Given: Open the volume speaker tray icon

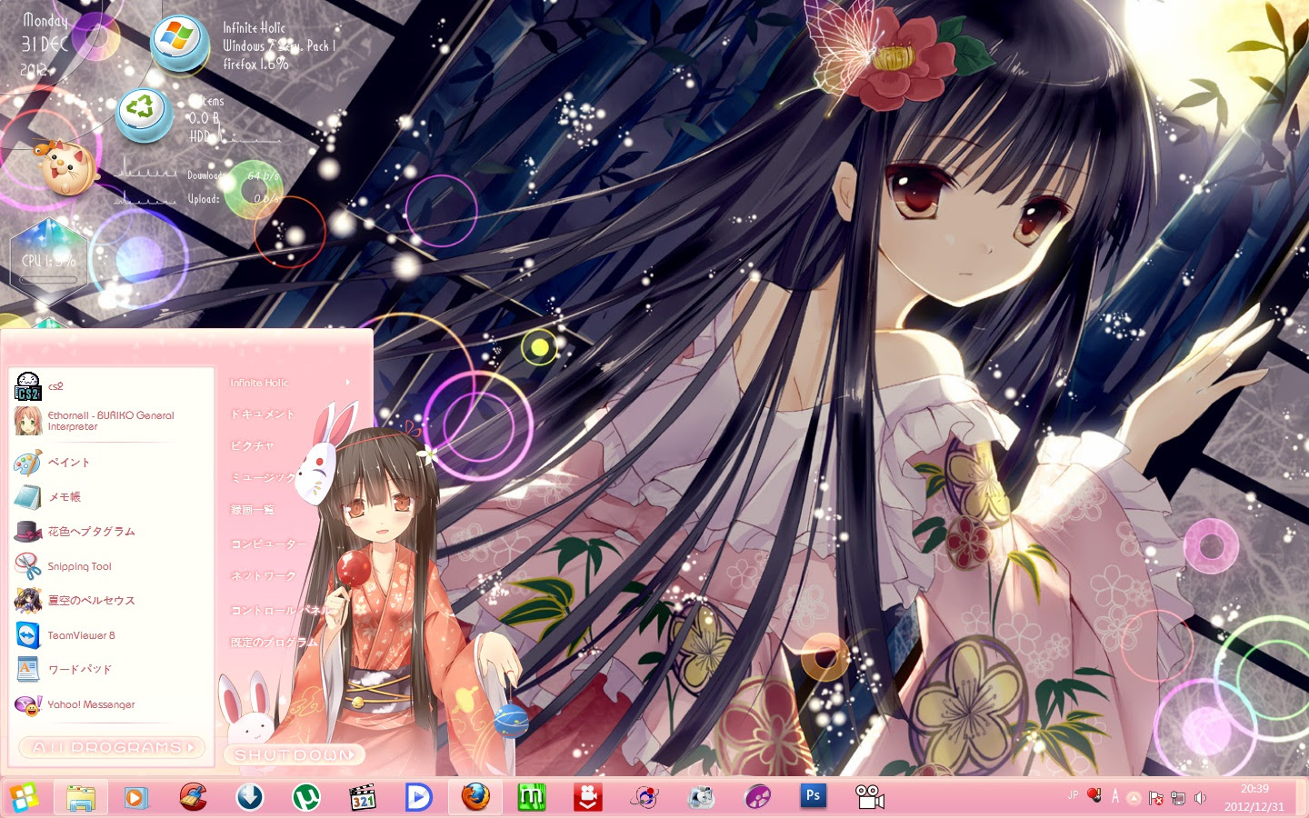Looking at the screenshot, I should click(x=1200, y=798).
